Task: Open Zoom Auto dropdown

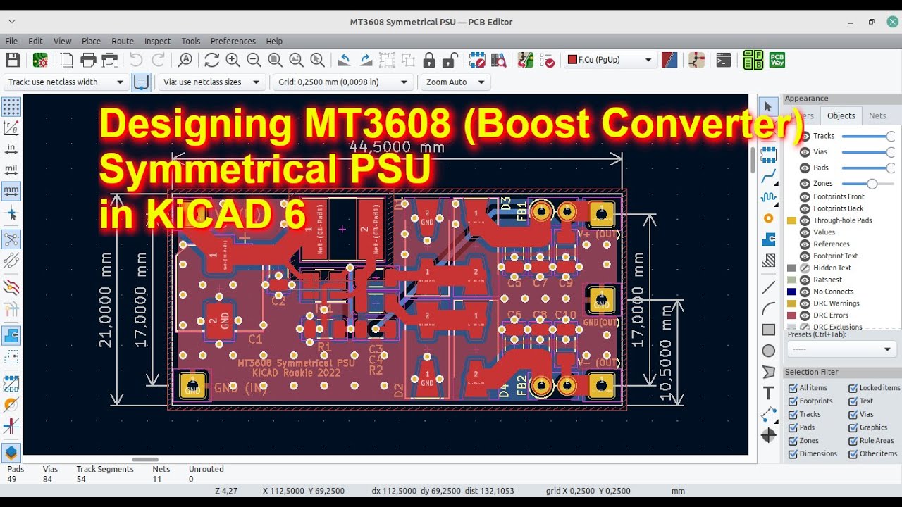Action: point(455,82)
